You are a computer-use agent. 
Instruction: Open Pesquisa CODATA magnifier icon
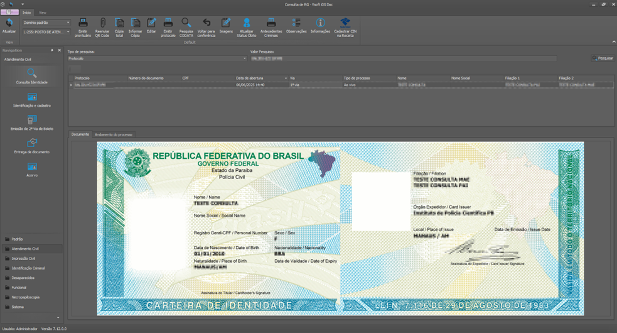pyautogui.click(x=186, y=23)
